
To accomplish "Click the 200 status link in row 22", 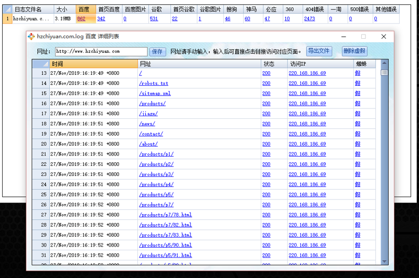I will (x=266, y=164).
